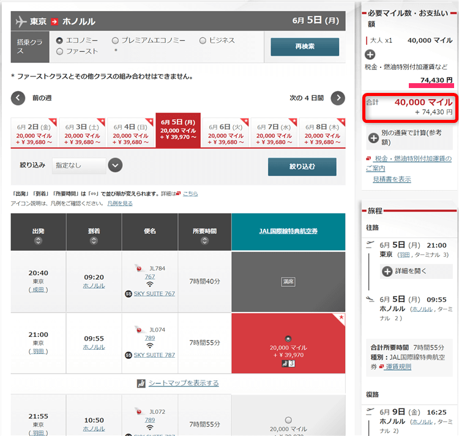Click the 再検索 search again button
Viewport: 459px width, 436px height.
[x=304, y=46]
